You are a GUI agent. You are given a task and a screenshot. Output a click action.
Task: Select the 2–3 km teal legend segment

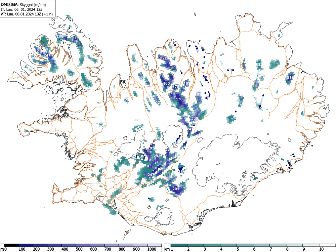tap(196, 245)
